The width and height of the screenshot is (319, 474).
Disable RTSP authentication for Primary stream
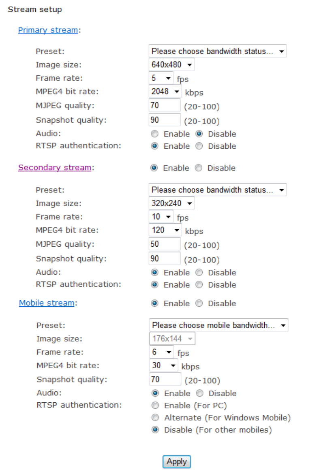199,146
